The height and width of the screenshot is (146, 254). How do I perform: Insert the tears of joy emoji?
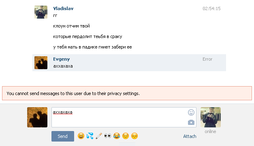pyautogui.click(x=117, y=136)
